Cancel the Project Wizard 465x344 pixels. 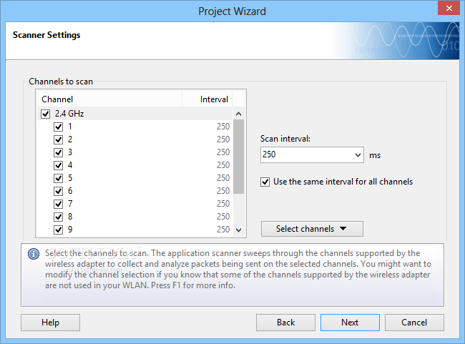pos(414,323)
